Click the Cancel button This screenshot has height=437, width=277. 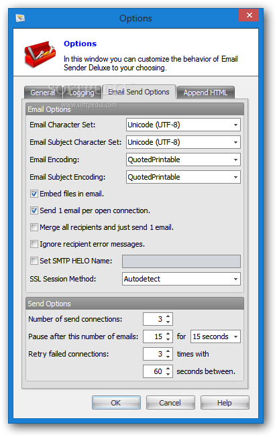coord(170,403)
